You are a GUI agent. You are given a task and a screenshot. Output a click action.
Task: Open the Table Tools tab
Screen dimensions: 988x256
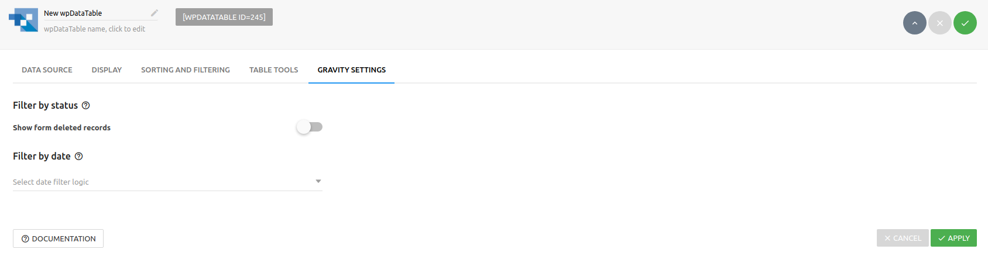click(273, 70)
